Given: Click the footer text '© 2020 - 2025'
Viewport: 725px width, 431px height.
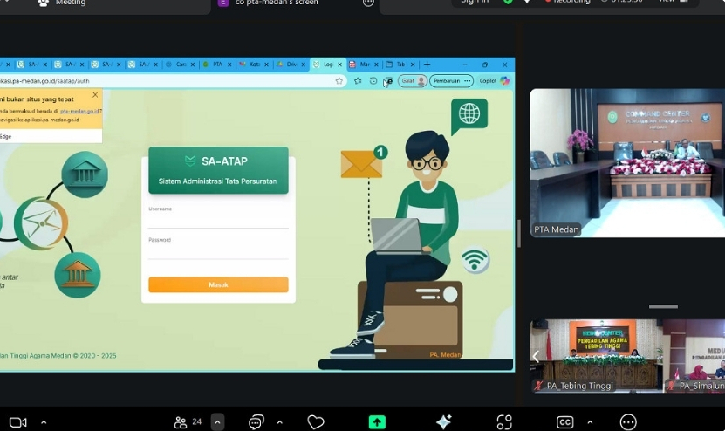Looking at the screenshot, I should click(95, 356).
